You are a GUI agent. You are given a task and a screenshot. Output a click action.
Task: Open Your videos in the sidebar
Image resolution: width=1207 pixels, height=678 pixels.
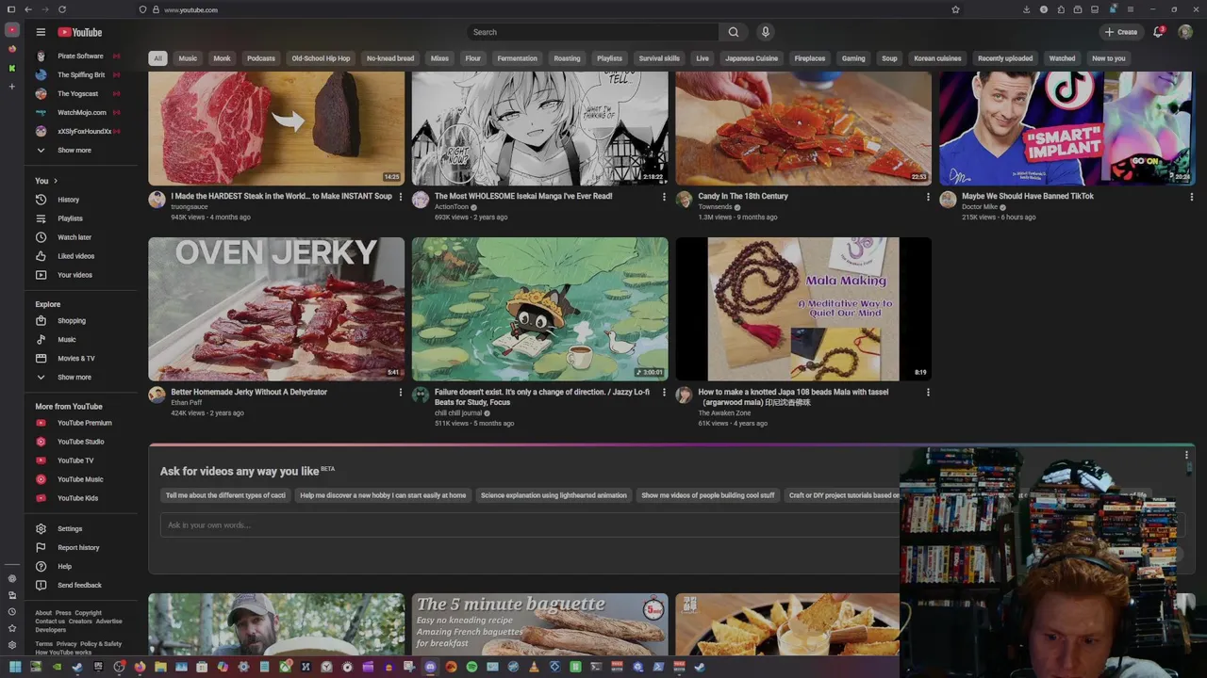[x=74, y=275]
